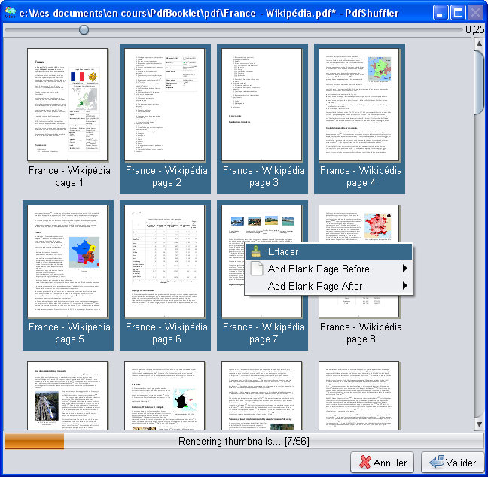The image size is (488, 477).
Task: Select the page 4 thumbnail with map
Action: click(358, 105)
